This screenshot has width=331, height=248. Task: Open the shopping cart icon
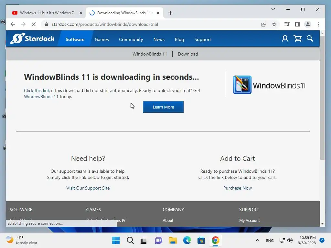tap(298, 39)
